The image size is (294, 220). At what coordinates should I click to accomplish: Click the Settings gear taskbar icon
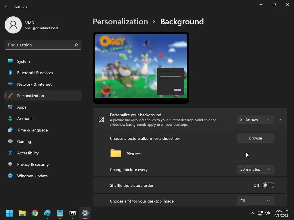[x=85, y=213]
